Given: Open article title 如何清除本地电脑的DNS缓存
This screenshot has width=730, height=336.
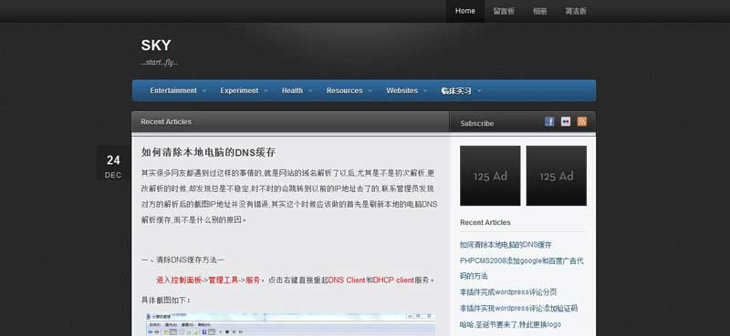Looking at the screenshot, I should point(209,152).
